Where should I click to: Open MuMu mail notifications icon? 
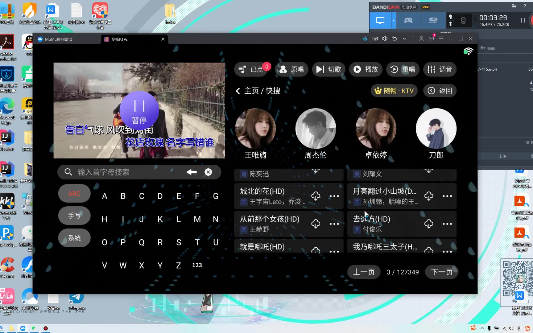pyautogui.click(x=431, y=39)
